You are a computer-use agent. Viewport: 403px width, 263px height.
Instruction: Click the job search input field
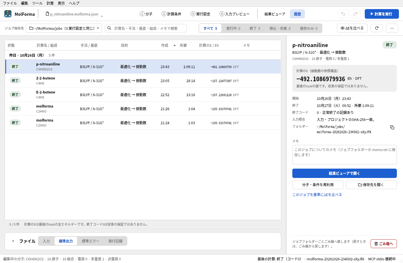[146, 28]
